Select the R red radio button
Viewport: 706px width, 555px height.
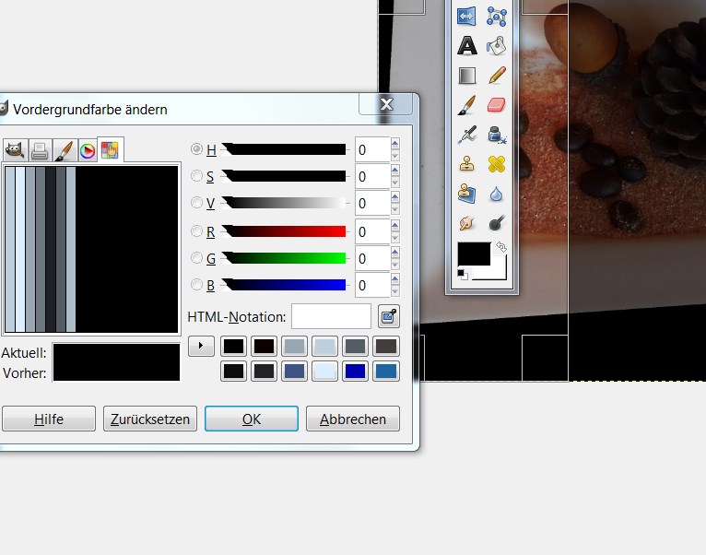[196, 231]
